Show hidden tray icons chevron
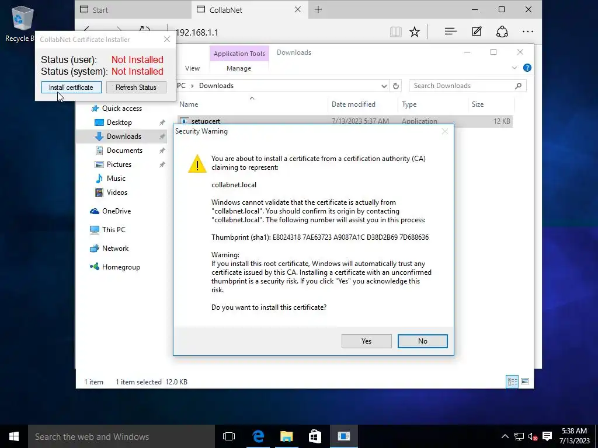This screenshot has width=598, height=448. pyautogui.click(x=505, y=436)
